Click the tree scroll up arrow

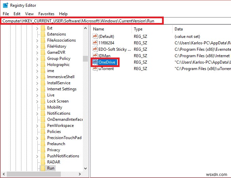pyautogui.click(x=86, y=28)
